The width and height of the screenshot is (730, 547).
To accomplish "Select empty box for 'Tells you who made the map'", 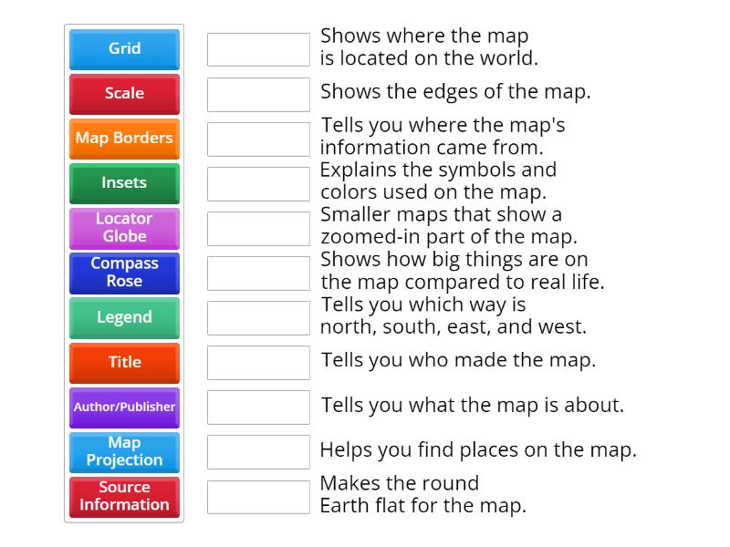I will [x=258, y=362].
